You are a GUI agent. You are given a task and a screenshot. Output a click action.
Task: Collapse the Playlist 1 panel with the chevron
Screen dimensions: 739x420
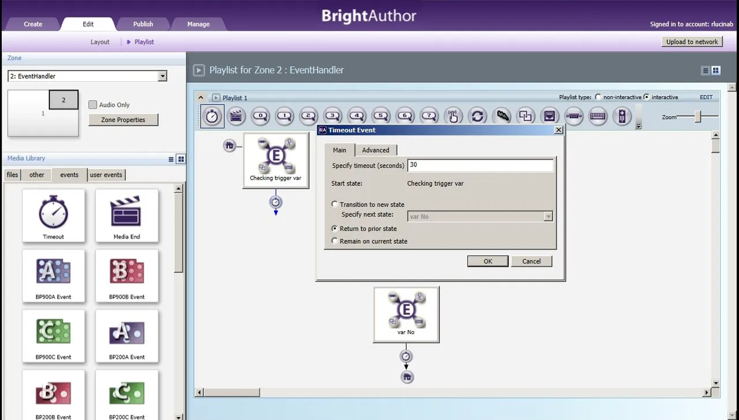tap(201, 97)
